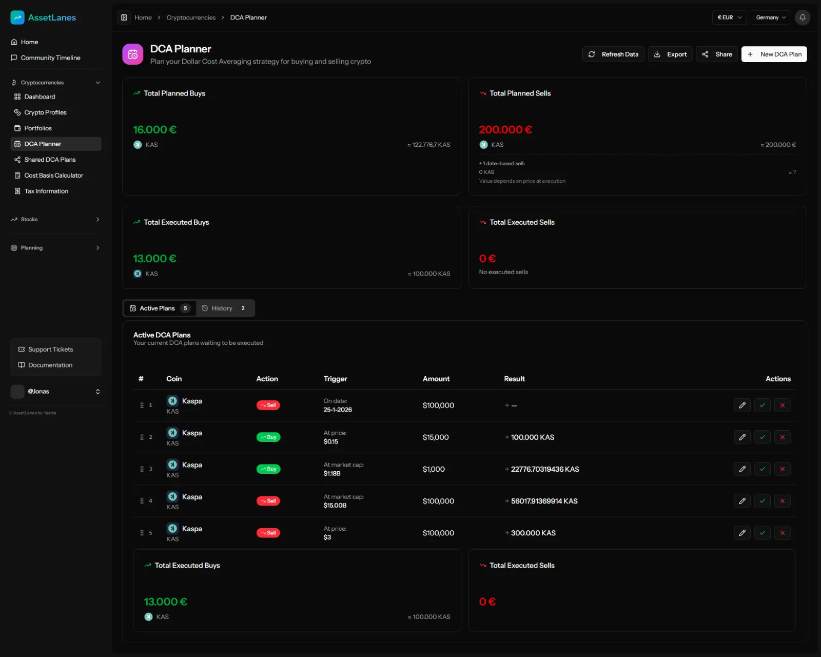Viewport: 821px width, 657px height.
Task: Grab the drag handle of row 1
Action: [x=142, y=405]
